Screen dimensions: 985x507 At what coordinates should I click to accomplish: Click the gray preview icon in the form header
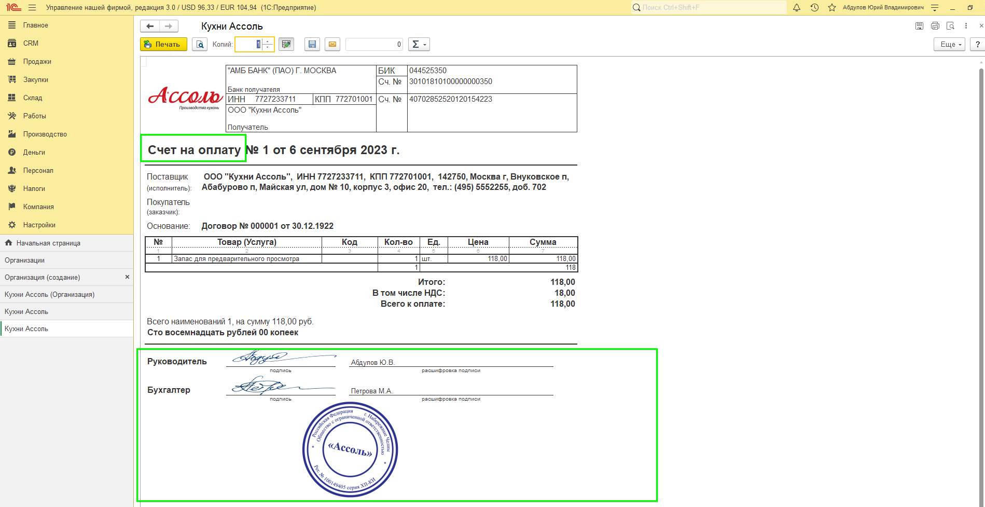[x=950, y=26]
